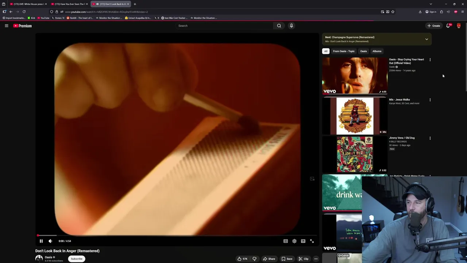The width and height of the screenshot is (467, 263).
Task: Click the browser Sign in button
Action: 431,12
